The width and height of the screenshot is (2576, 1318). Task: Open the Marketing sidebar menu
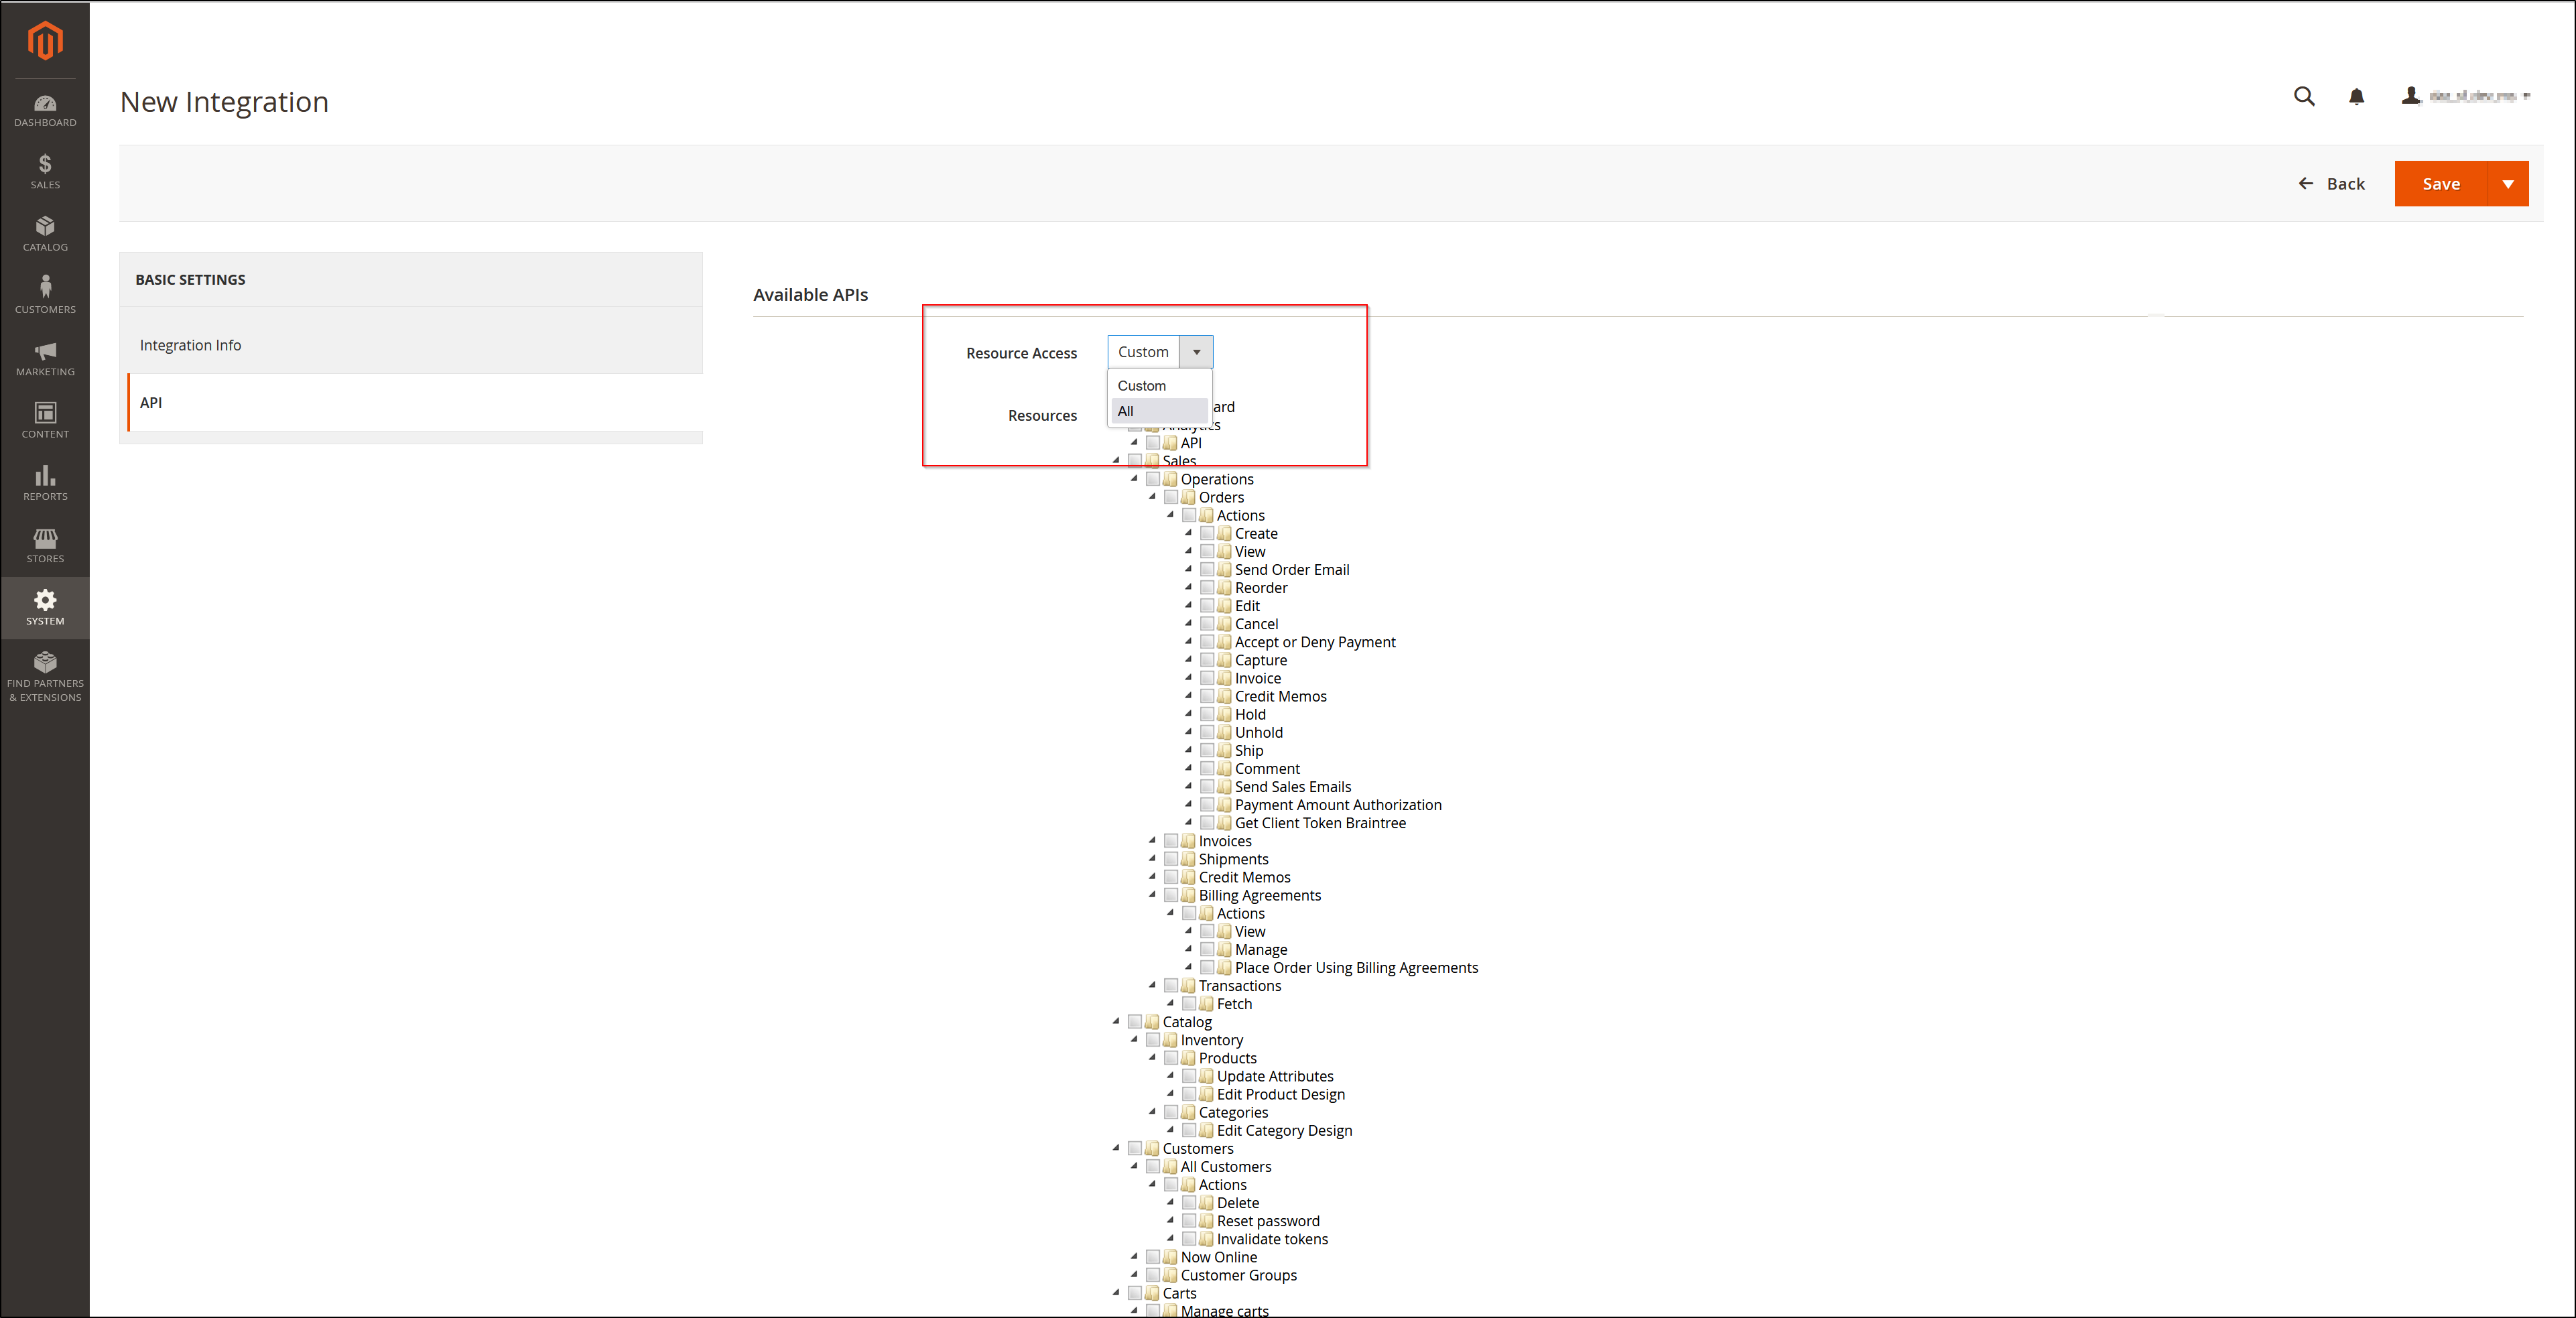[45, 359]
